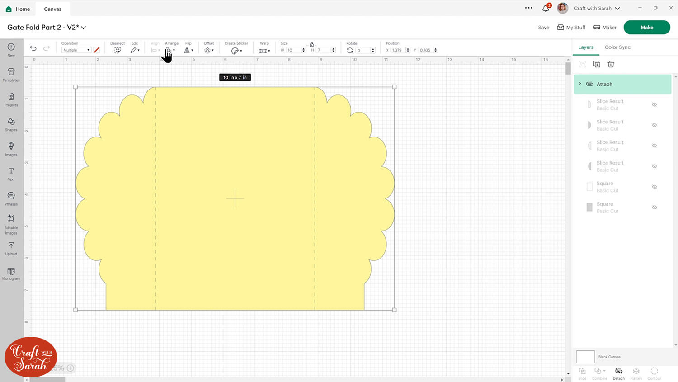Toggle the size aspect ratio lock
Screen dimensions: 678x382
click(311, 44)
